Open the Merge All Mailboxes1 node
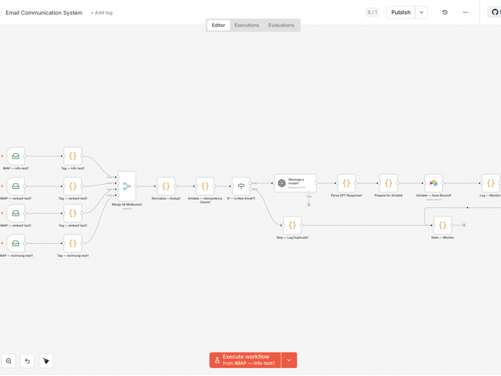501x376 pixels. pyautogui.click(x=127, y=186)
